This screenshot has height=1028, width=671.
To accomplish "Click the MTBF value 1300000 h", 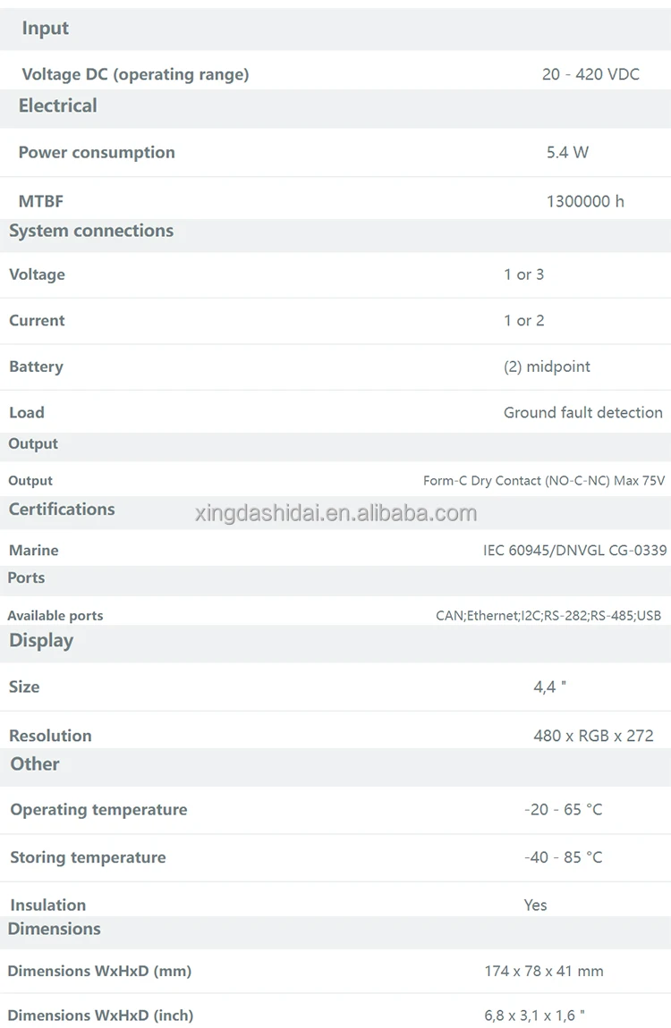I will [x=585, y=201].
